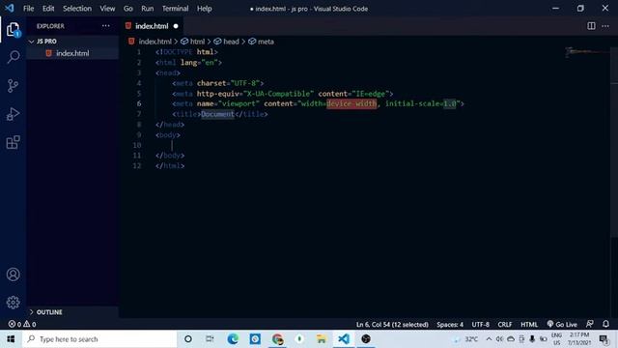Open File Explorer from taskbar
618x348 pixels.
click(x=322, y=339)
